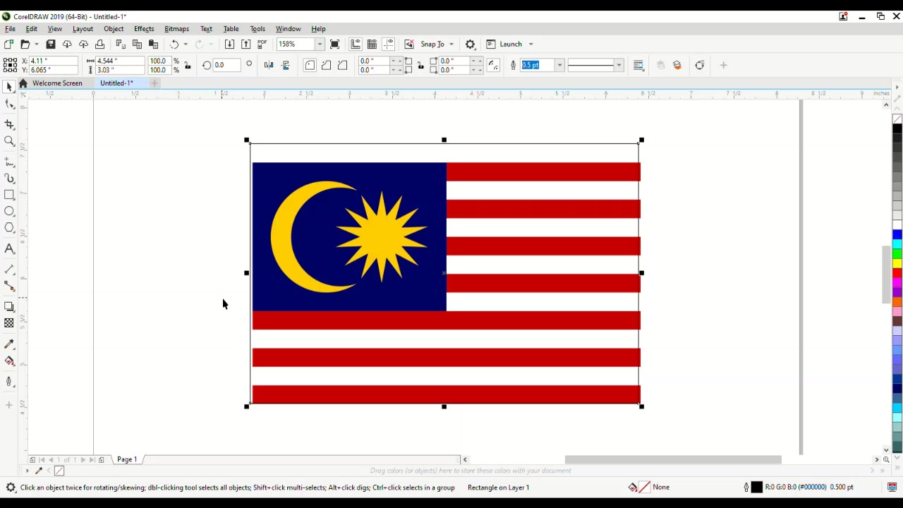Activate the Crop tool
This screenshot has height=508, width=903.
point(9,124)
